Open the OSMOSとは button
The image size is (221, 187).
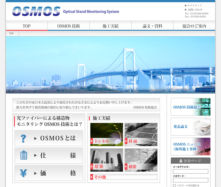click(49, 138)
